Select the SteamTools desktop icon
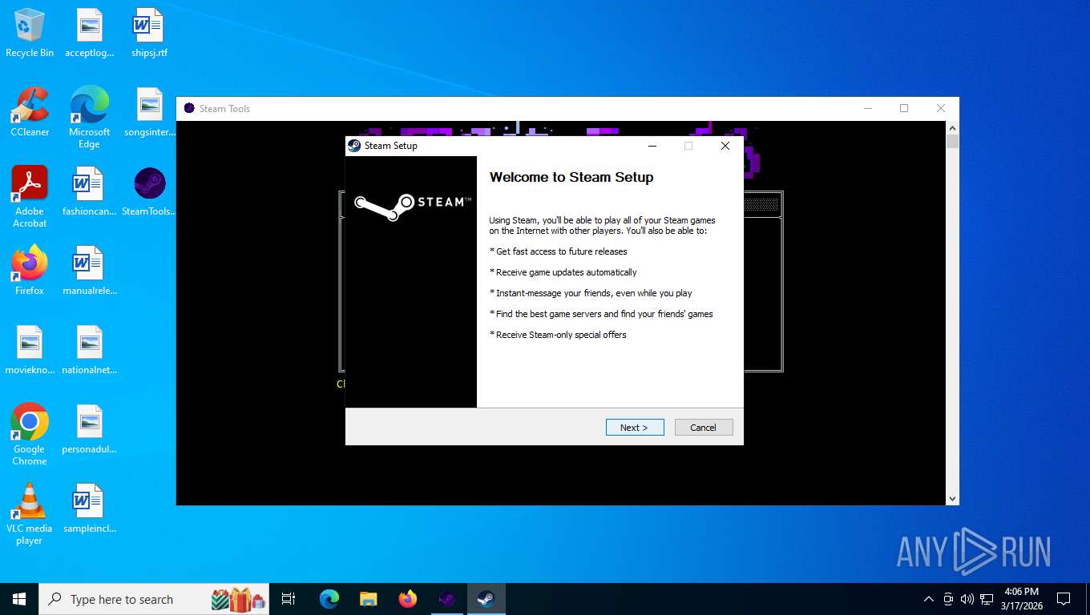Screen dimensions: 1090x615 [150, 191]
